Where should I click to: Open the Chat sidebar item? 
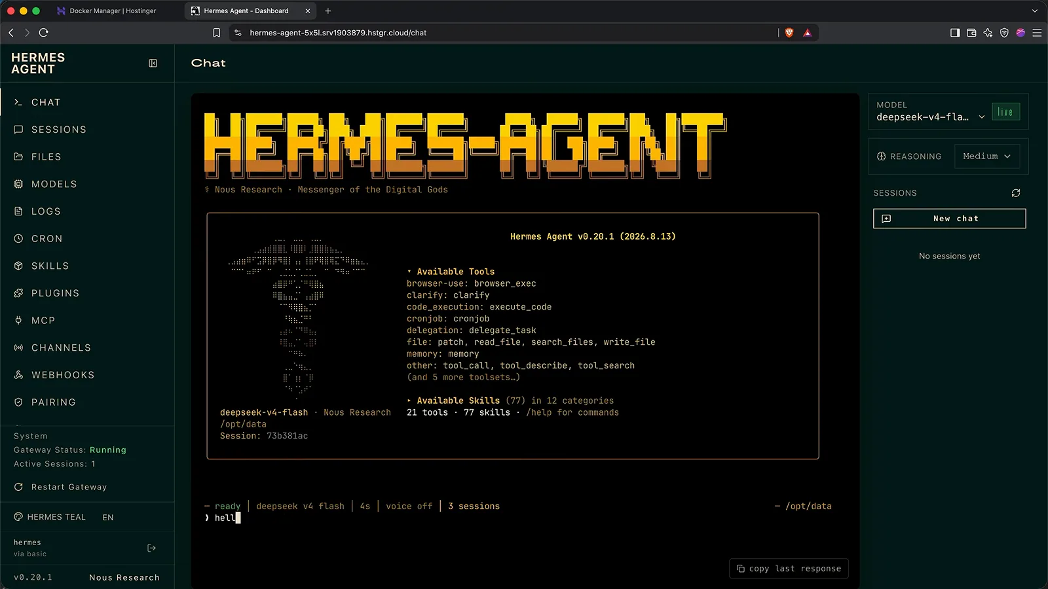pos(87,102)
